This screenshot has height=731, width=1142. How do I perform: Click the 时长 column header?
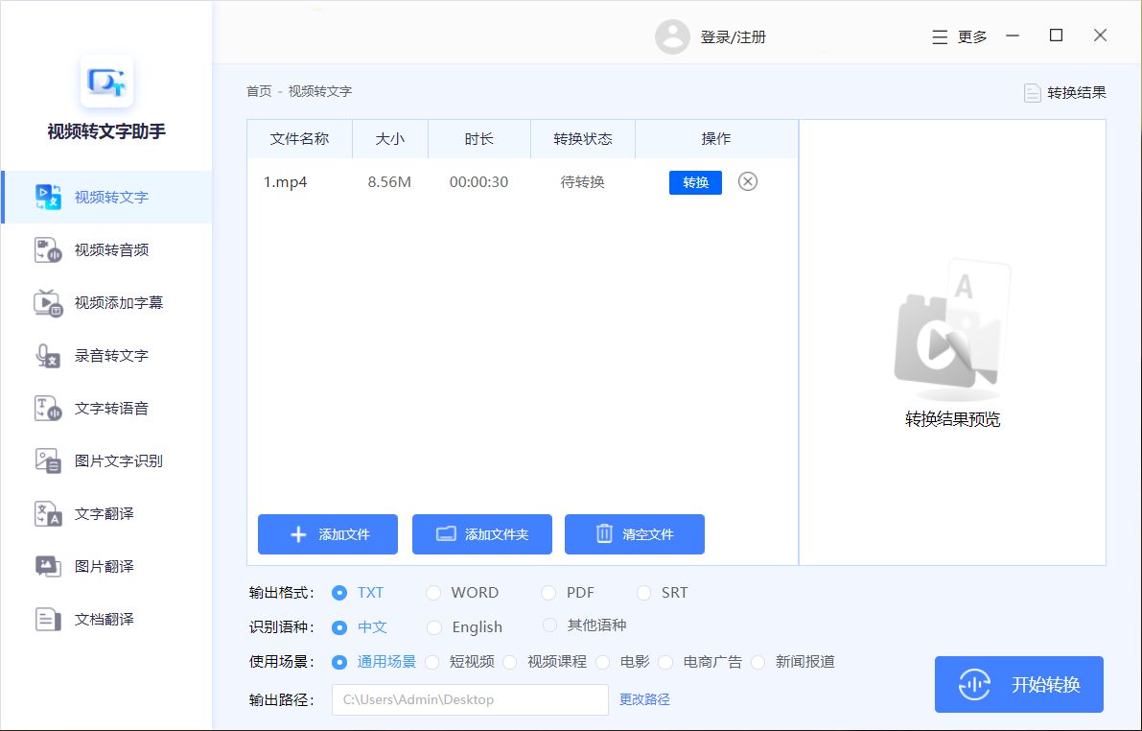478,138
